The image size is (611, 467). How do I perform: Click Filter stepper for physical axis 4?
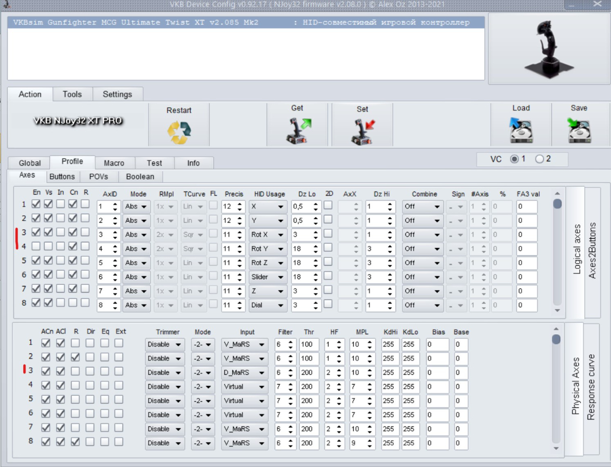[x=290, y=387]
